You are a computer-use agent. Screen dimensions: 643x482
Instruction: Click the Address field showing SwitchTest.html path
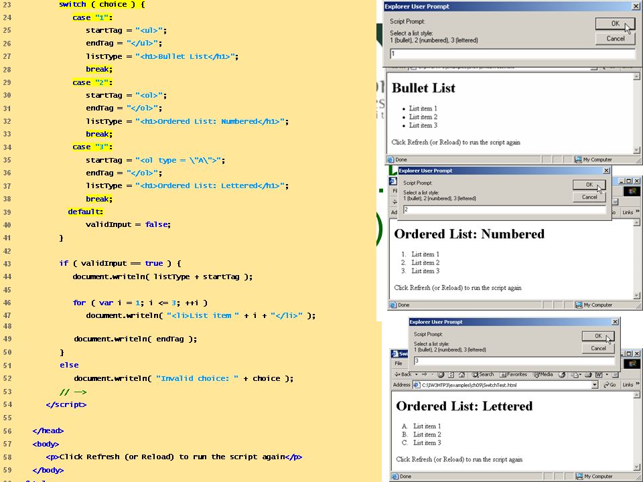[x=505, y=385]
